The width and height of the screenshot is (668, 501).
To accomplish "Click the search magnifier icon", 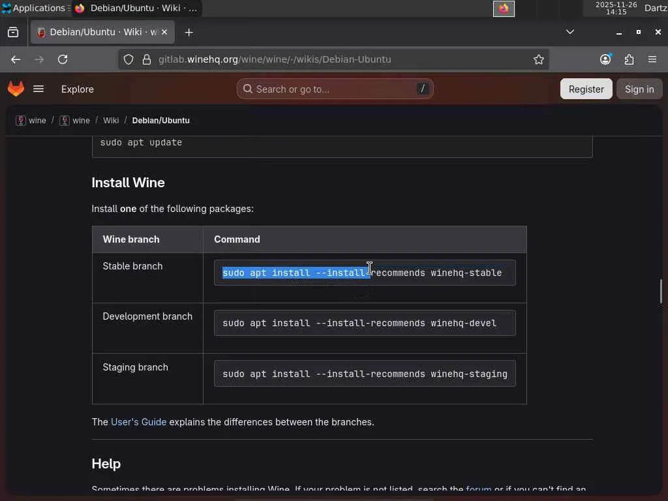I will (x=247, y=89).
